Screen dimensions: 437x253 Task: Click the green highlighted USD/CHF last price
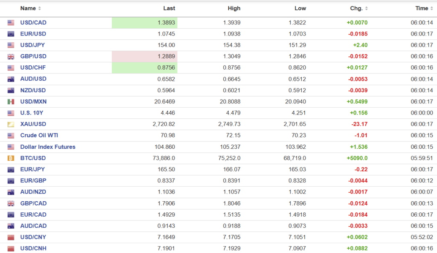coord(145,68)
